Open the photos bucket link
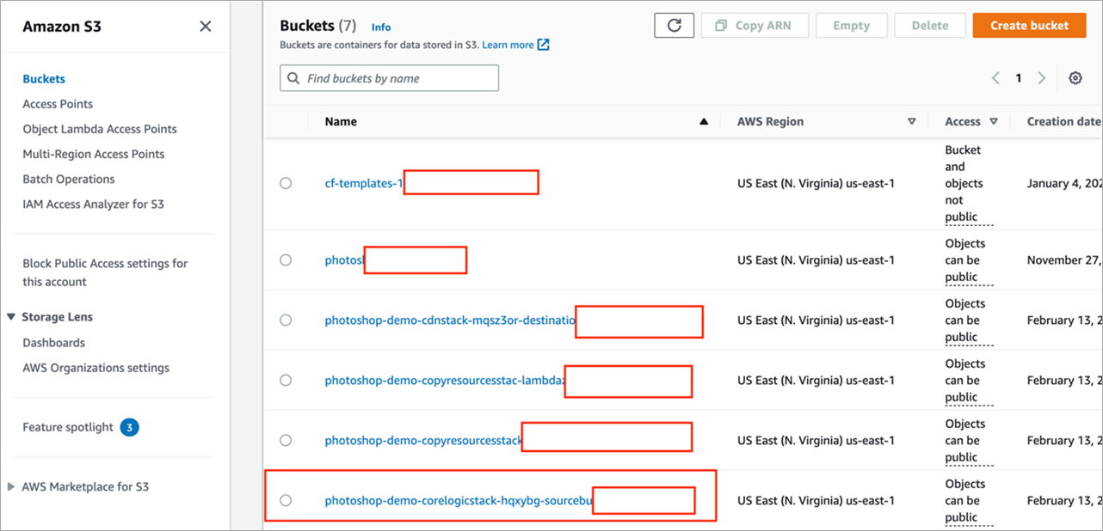 pos(345,260)
